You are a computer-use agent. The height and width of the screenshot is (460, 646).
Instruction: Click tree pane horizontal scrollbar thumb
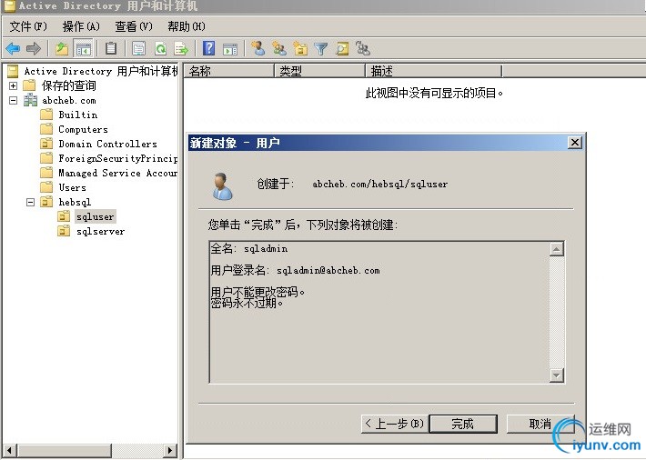click(x=65, y=451)
